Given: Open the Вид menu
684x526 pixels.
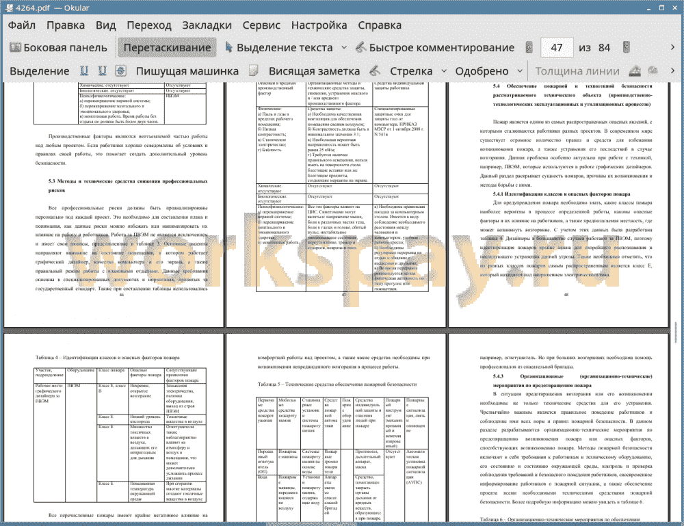Looking at the screenshot, I should pyautogui.click(x=106, y=25).
